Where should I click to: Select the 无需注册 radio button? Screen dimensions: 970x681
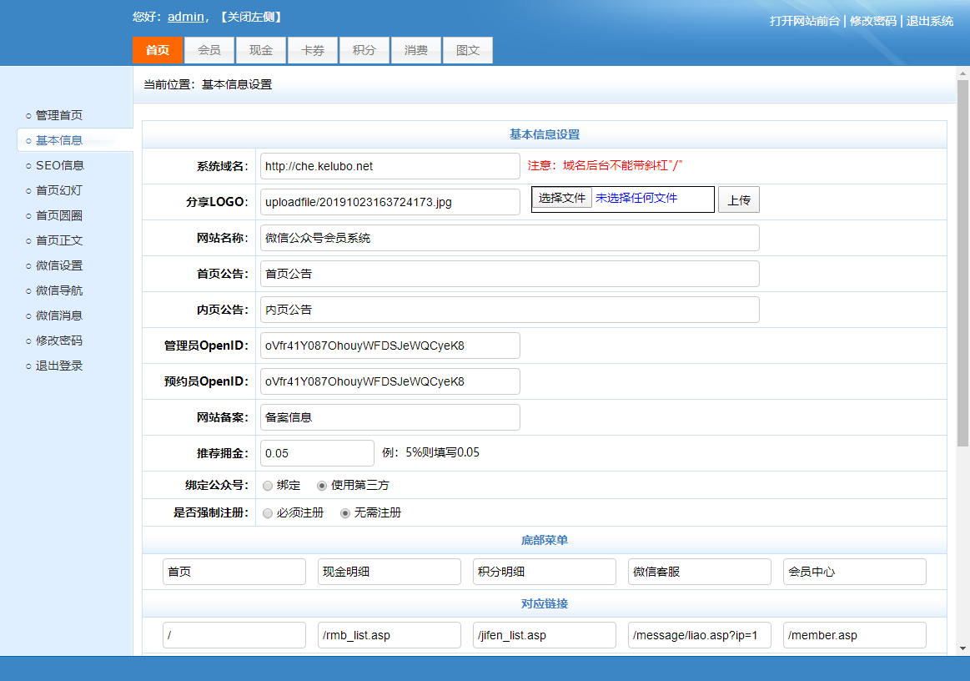point(345,513)
